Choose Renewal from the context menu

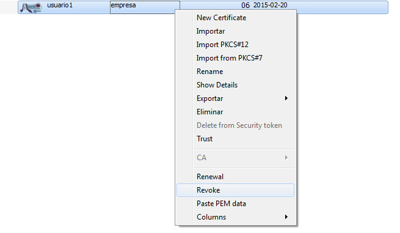(236, 177)
